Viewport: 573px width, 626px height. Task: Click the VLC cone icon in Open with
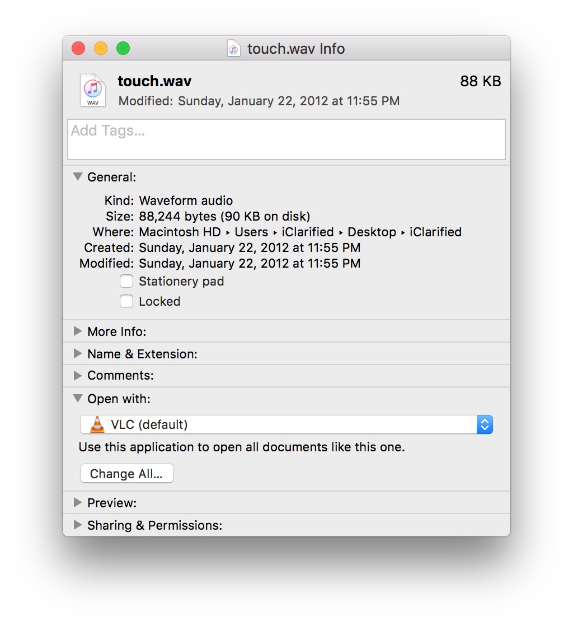(97, 424)
